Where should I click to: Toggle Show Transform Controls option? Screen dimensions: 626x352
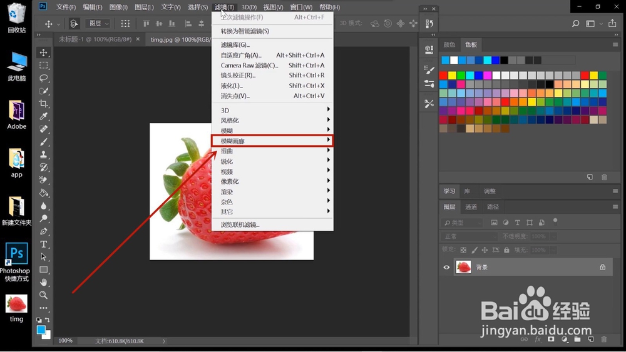click(x=125, y=24)
